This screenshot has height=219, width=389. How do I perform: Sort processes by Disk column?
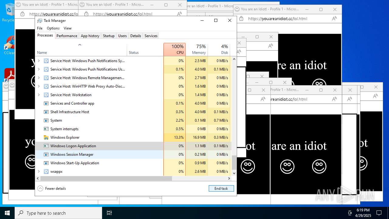(x=219, y=50)
